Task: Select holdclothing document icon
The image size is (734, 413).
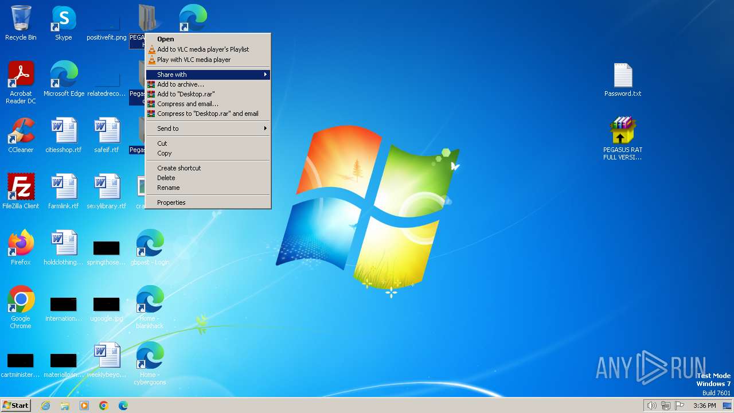Action: [x=64, y=248]
